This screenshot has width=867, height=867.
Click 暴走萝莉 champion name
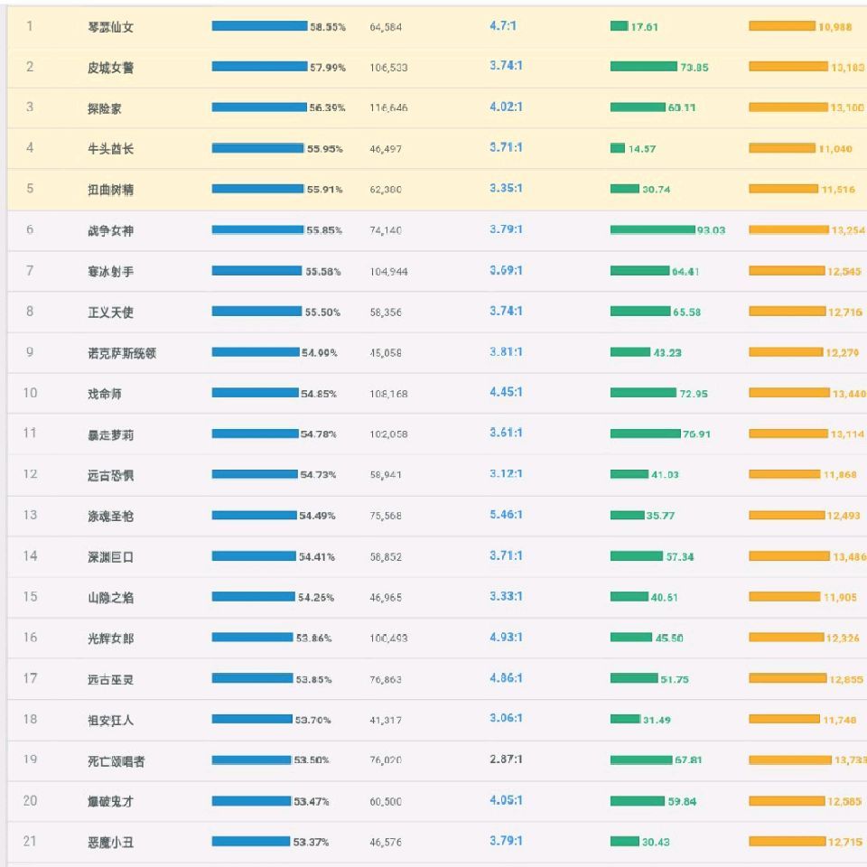[110, 434]
